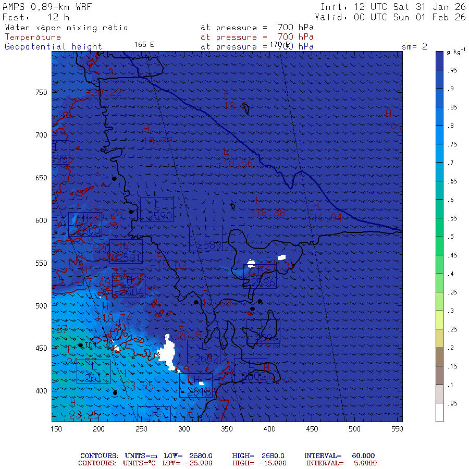Click colorbar segment between .7 and .75
This screenshot has height=469, width=469.
(x=439, y=153)
